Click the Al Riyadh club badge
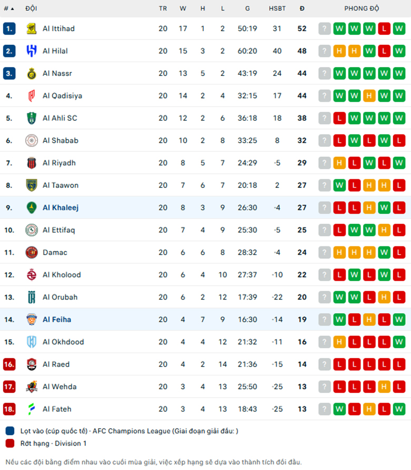Viewport: 411px width, 470px height. [x=32, y=163]
